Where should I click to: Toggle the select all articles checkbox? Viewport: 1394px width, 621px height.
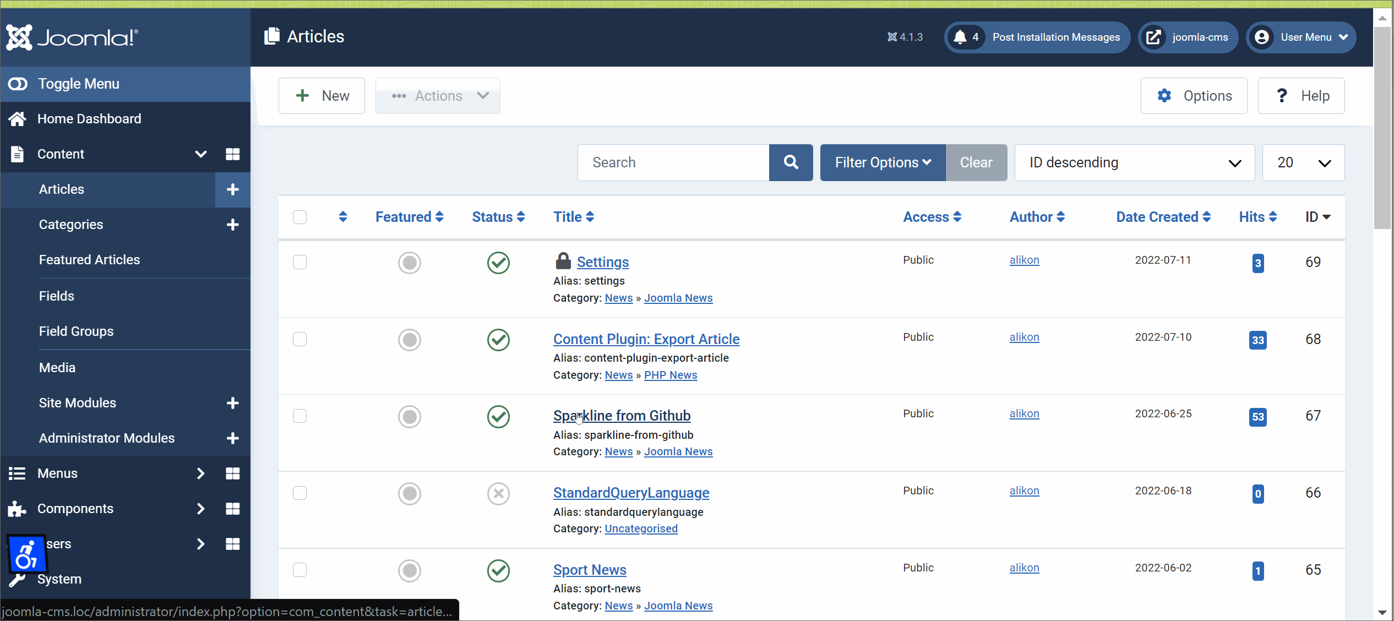pyautogui.click(x=300, y=217)
